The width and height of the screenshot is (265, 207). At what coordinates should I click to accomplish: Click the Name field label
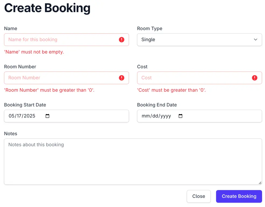(x=11, y=28)
